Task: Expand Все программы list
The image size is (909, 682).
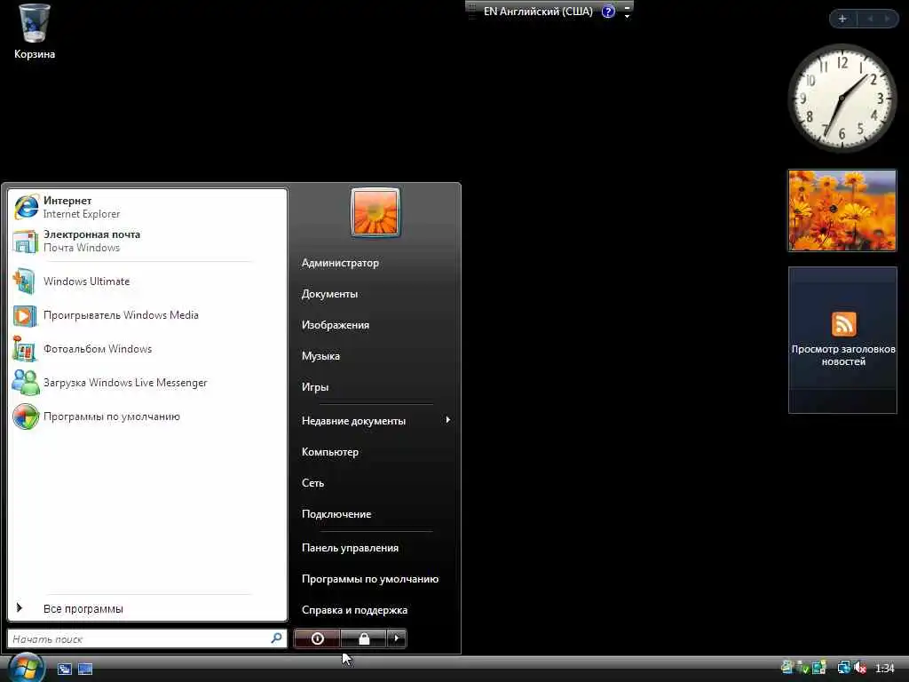Action: [148, 608]
